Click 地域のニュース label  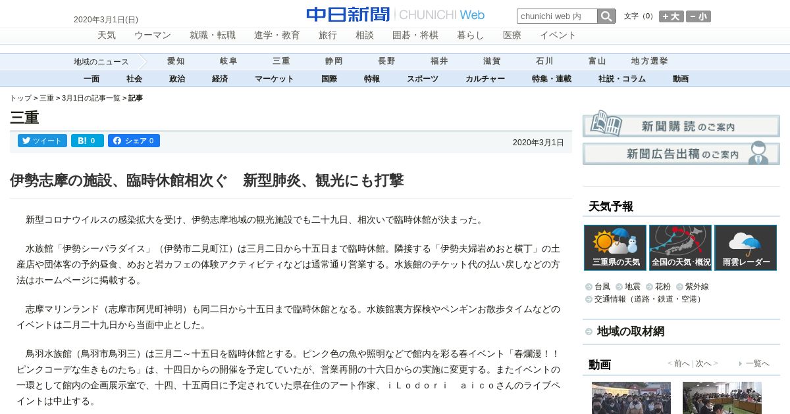click(101, 62)
